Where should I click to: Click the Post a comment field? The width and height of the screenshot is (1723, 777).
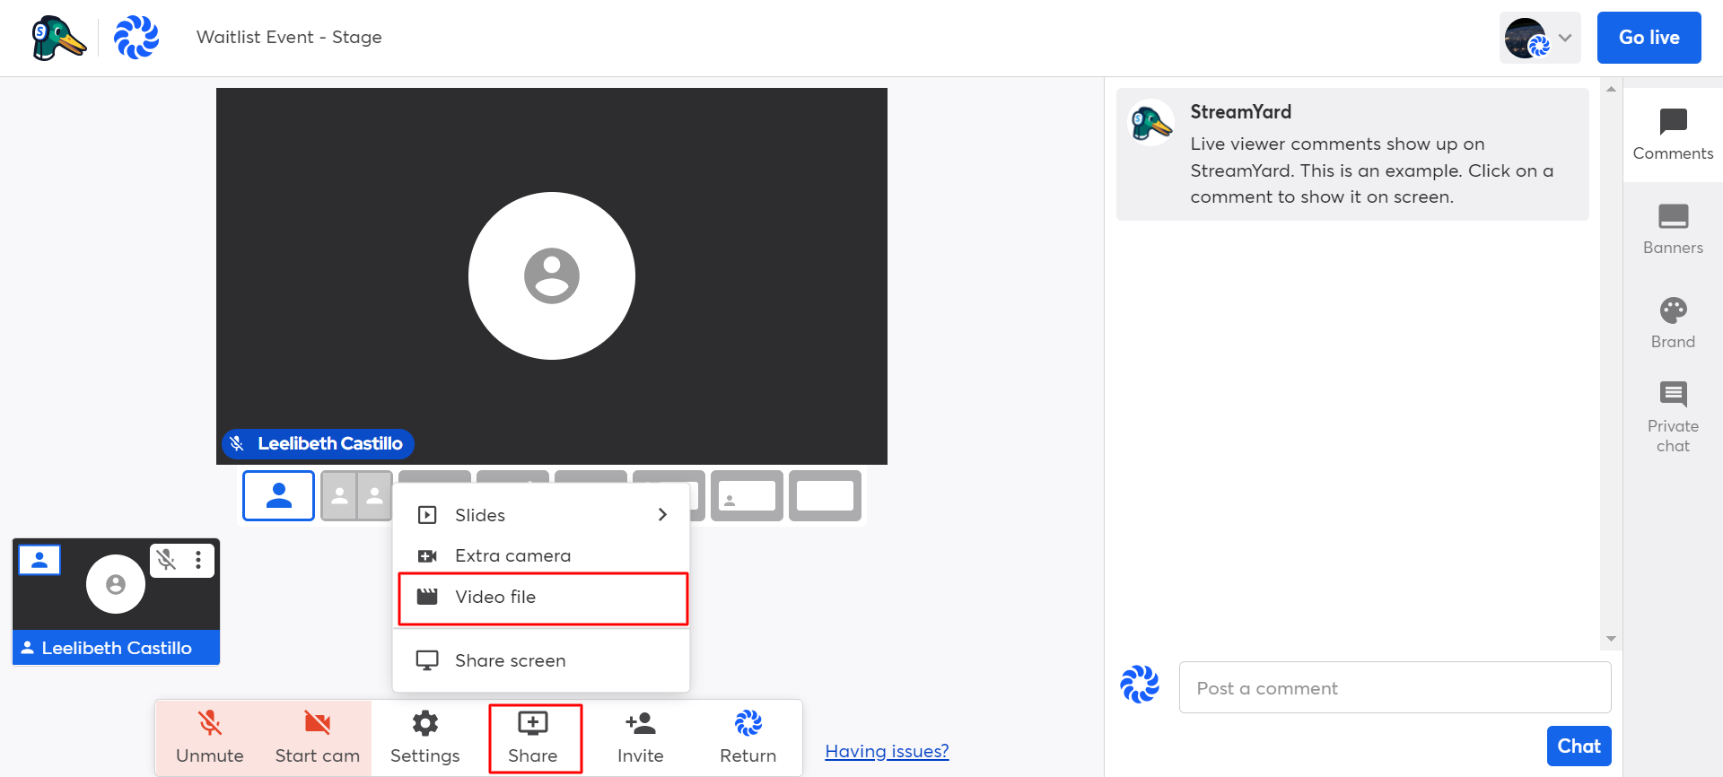coord(1395,687)
